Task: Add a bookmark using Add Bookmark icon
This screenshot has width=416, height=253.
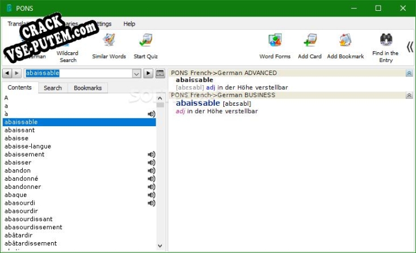Action: pos(345,47)
